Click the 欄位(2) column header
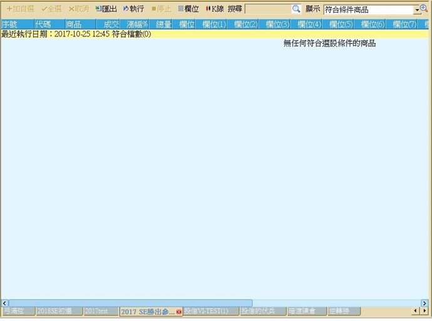This screenshot has height=321, width=432. tap(243, 24)
